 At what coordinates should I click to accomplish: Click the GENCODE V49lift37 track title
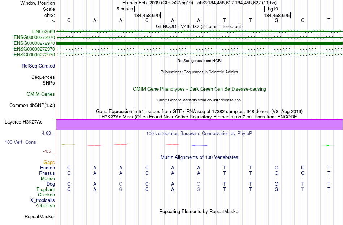click(199, 27)
